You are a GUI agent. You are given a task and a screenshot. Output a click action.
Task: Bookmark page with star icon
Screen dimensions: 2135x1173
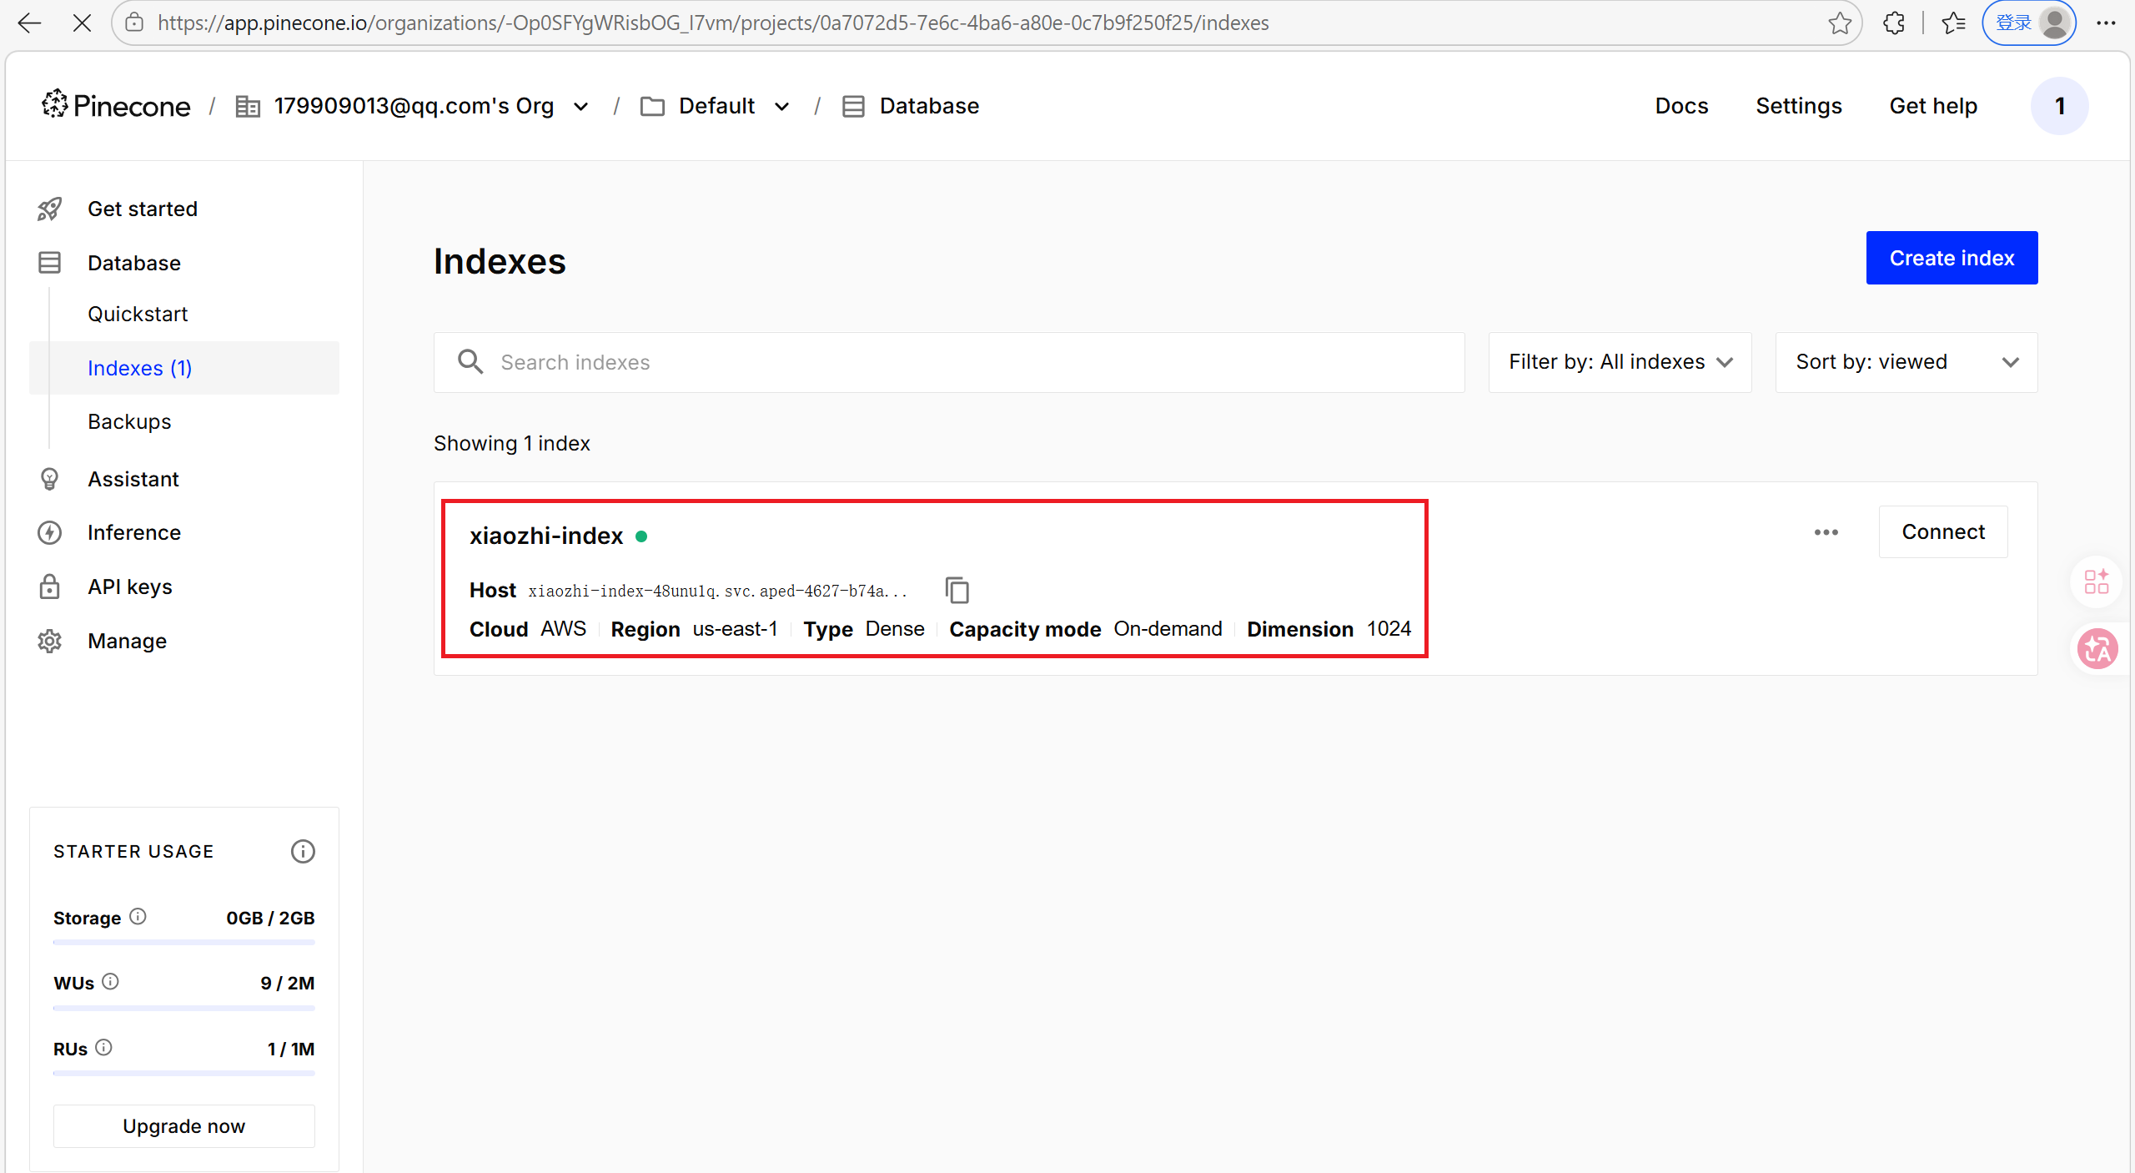(x=1839, y=23)
